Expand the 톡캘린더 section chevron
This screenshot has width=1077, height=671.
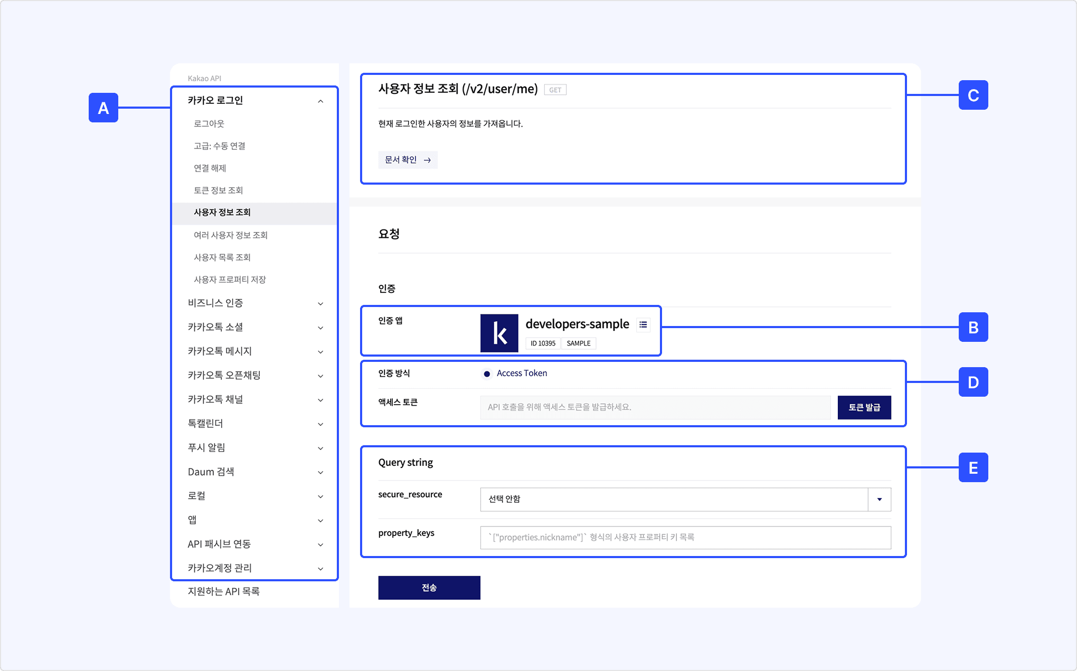(x=320, y=424)
